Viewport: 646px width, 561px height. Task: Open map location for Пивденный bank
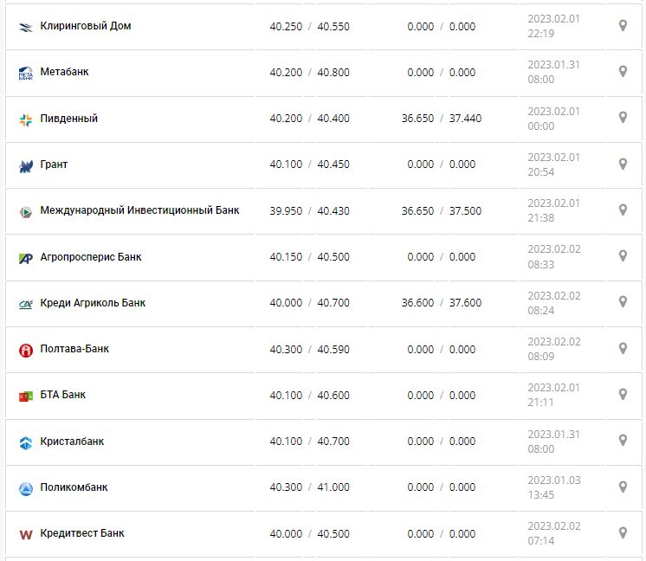pyautogui.click(x=622, y=118)
